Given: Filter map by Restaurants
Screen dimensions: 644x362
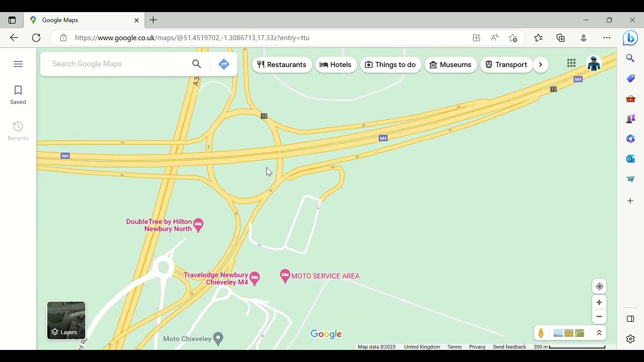Looking at the screenshot, I should [282, 64].
